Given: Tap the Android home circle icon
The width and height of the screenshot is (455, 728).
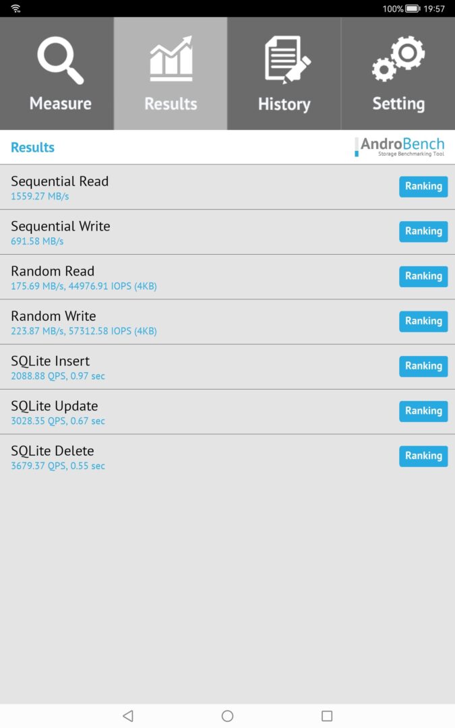Looking at the screenshot, I should click(228, 715).
